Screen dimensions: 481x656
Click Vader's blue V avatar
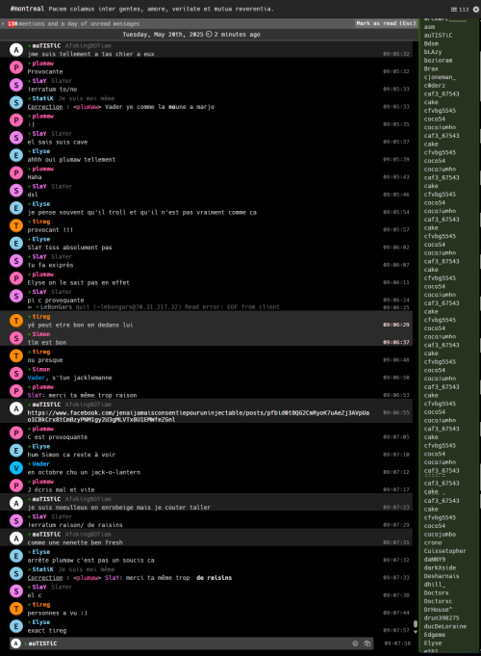click(16, 468)
